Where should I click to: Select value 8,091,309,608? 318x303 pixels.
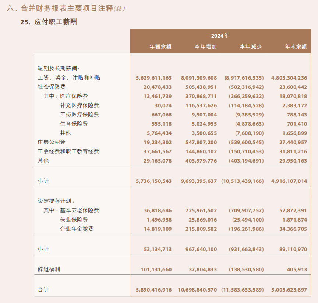coord(199,78)
